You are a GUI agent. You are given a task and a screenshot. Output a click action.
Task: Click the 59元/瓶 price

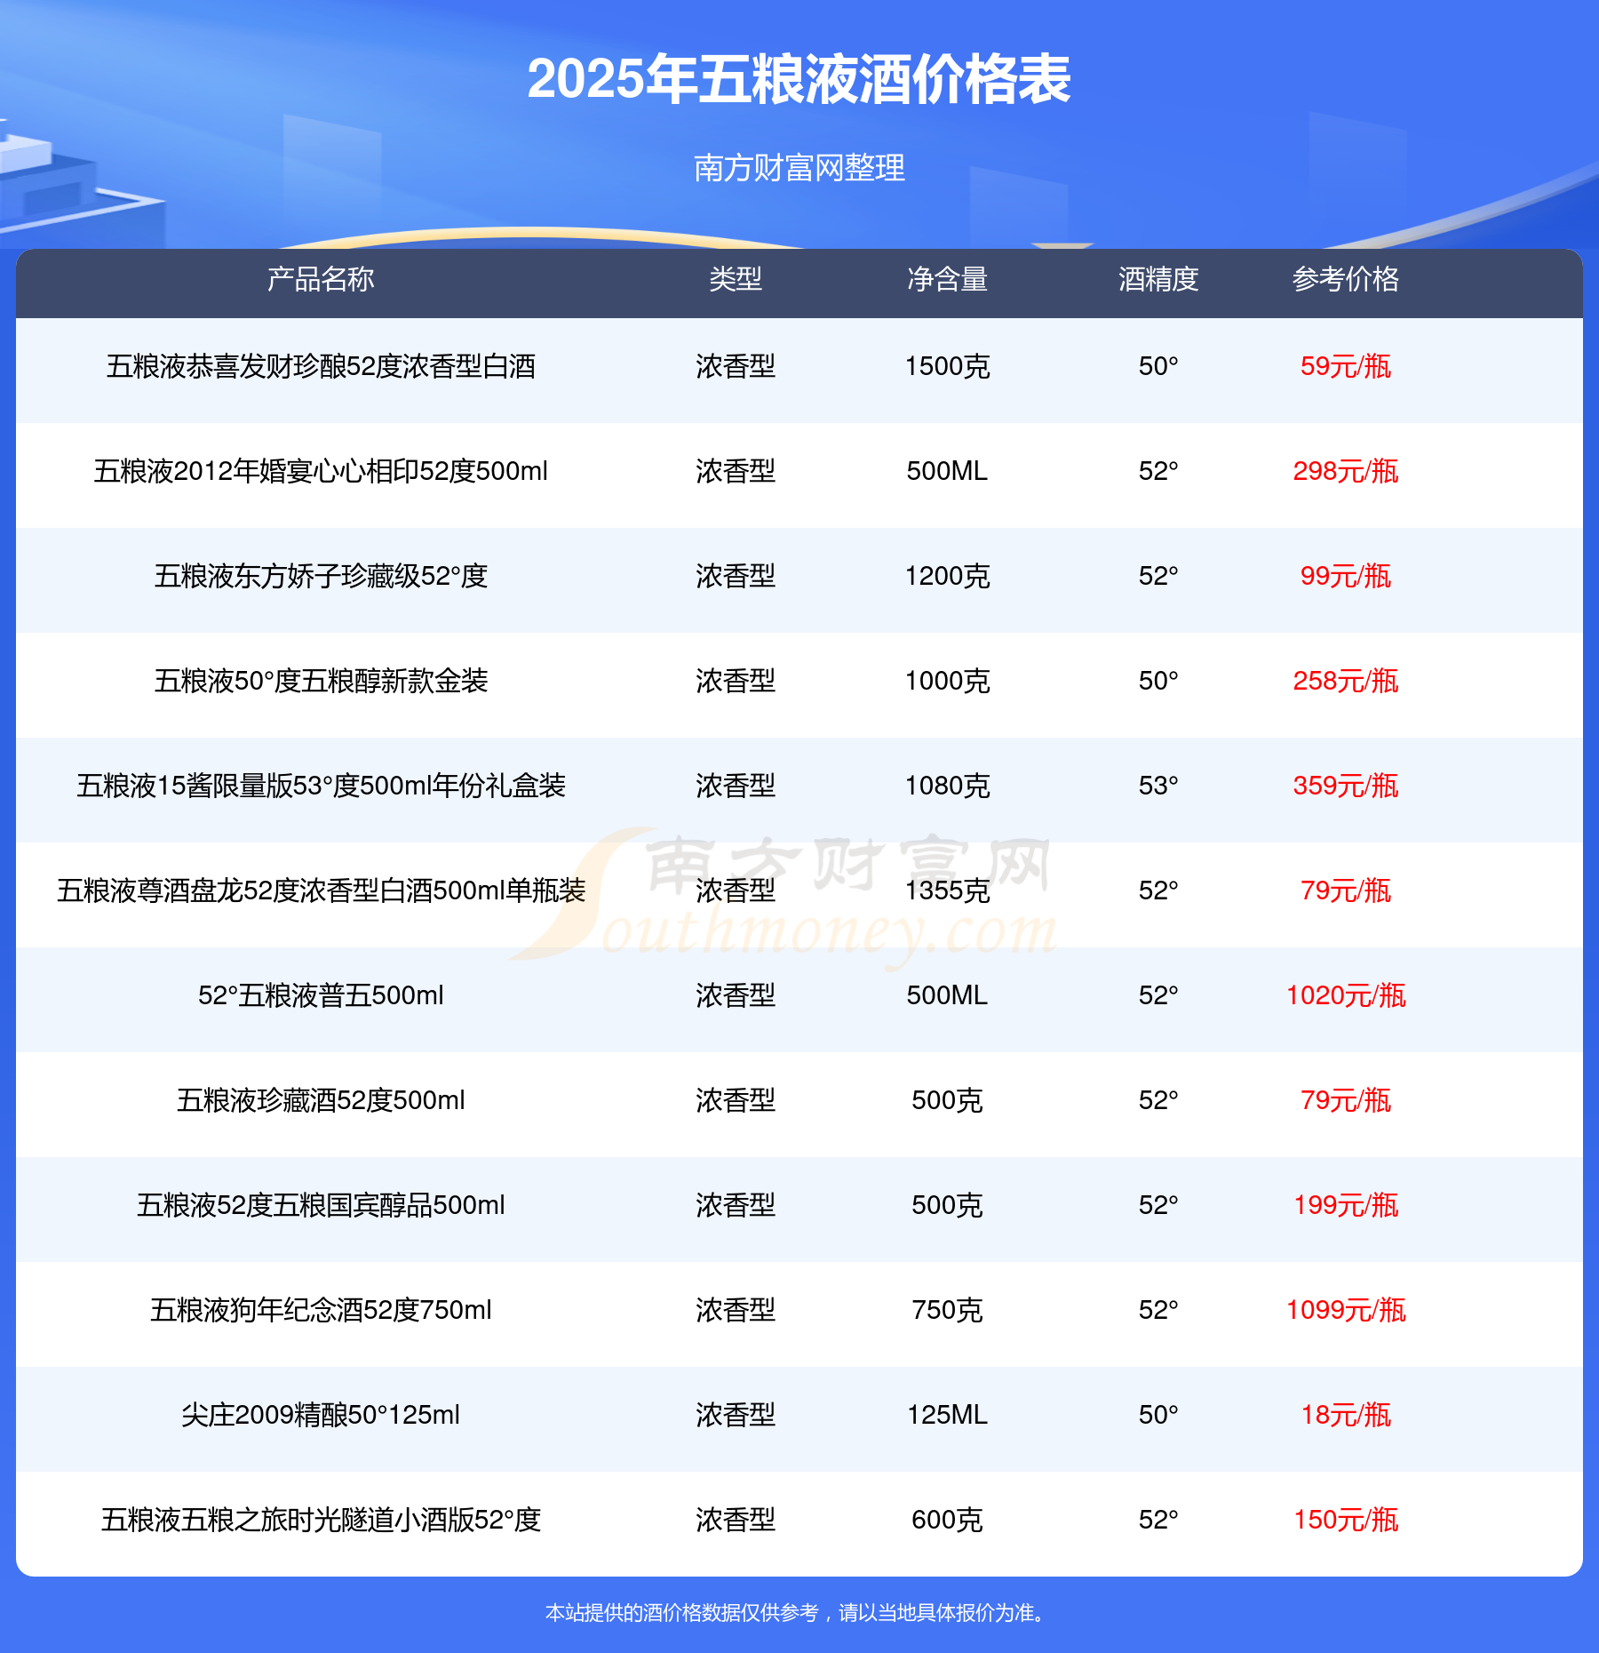pos(1346,366)
